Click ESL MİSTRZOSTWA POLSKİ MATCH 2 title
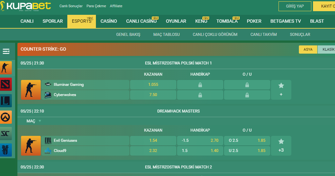 click(178, 167)
